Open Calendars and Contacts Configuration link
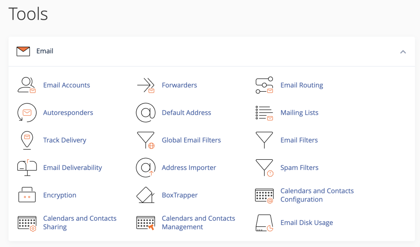The width and height of the screenshot is (420, 247). tap(317, 195)
